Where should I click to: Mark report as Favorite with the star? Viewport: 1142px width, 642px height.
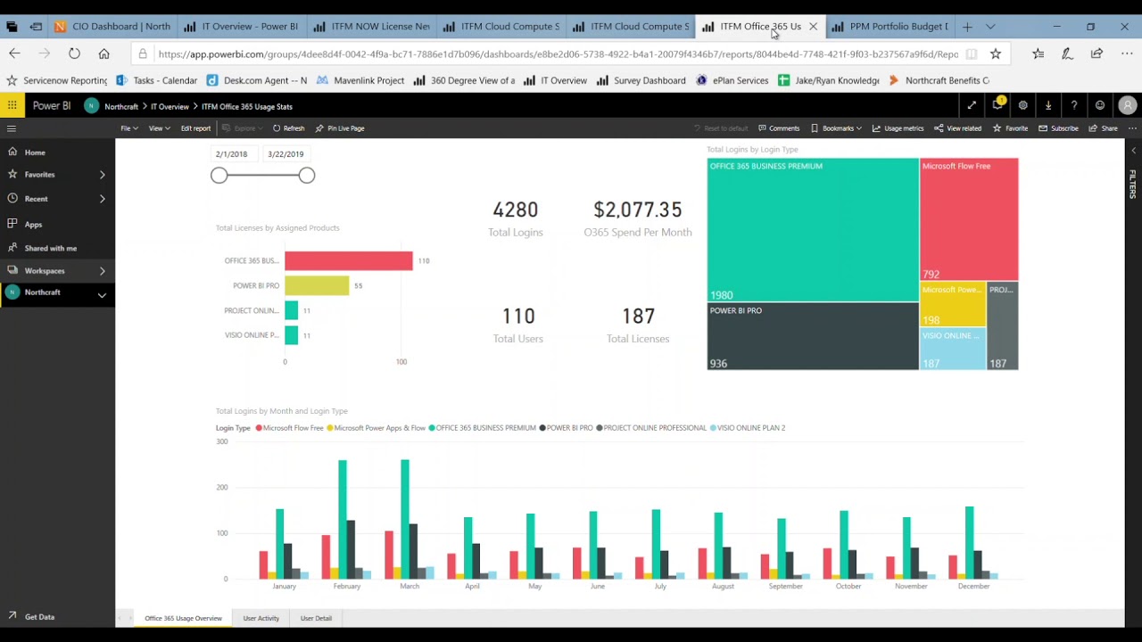tap(1010, 128)
